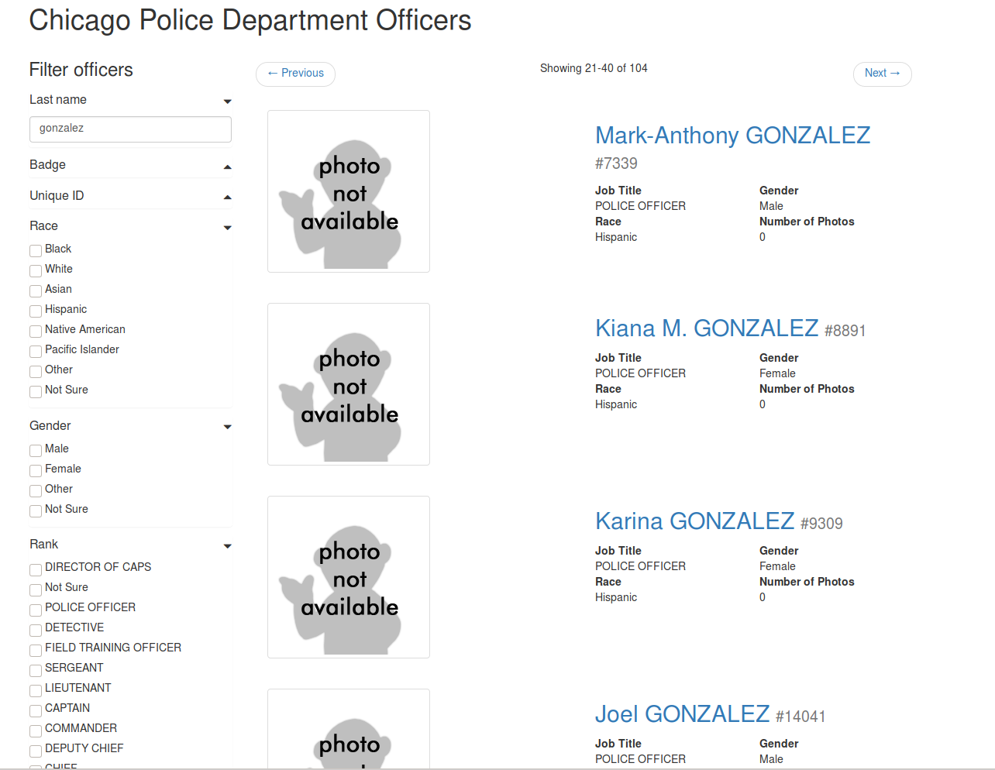Click Mark-Anthony GONZALEZ photo placeholder

pyautogui.click(x=349, y=191)
